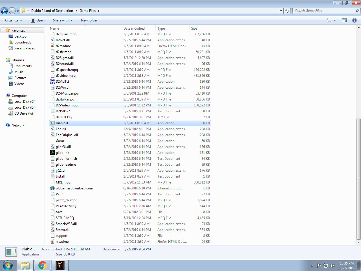This screenshot has height=271, width=361.
Task: Select the d2readme Firefox HTML icon
Action: coord(52,46)
